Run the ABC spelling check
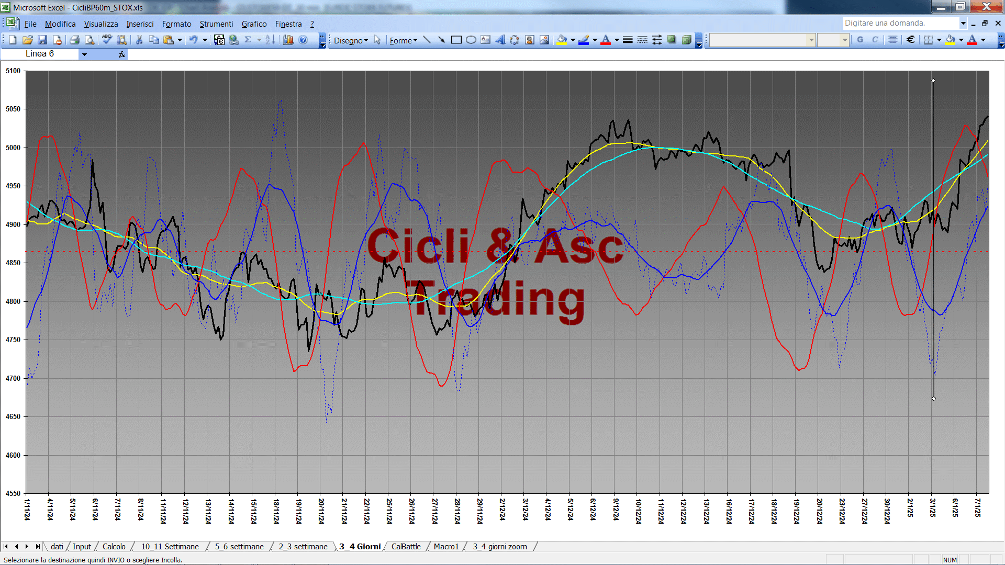Viewport: 1005px width, 565px height. tap(107, 40)
